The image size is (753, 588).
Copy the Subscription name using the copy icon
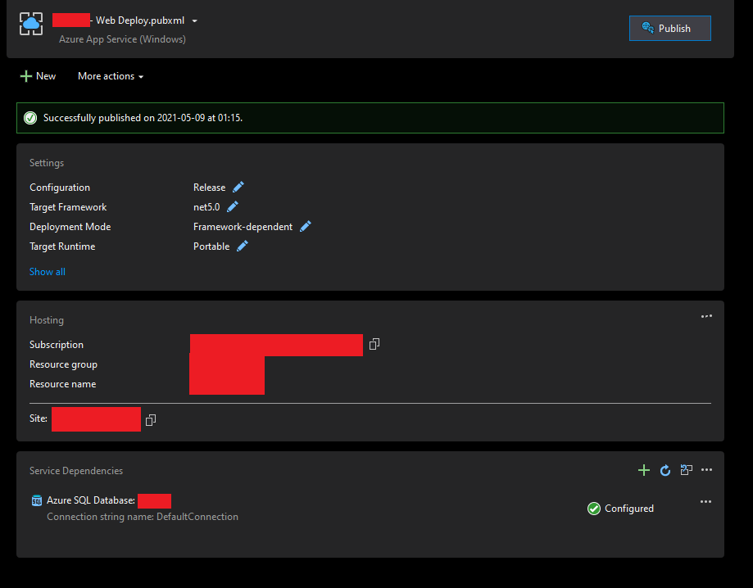[x=374, y=344]
